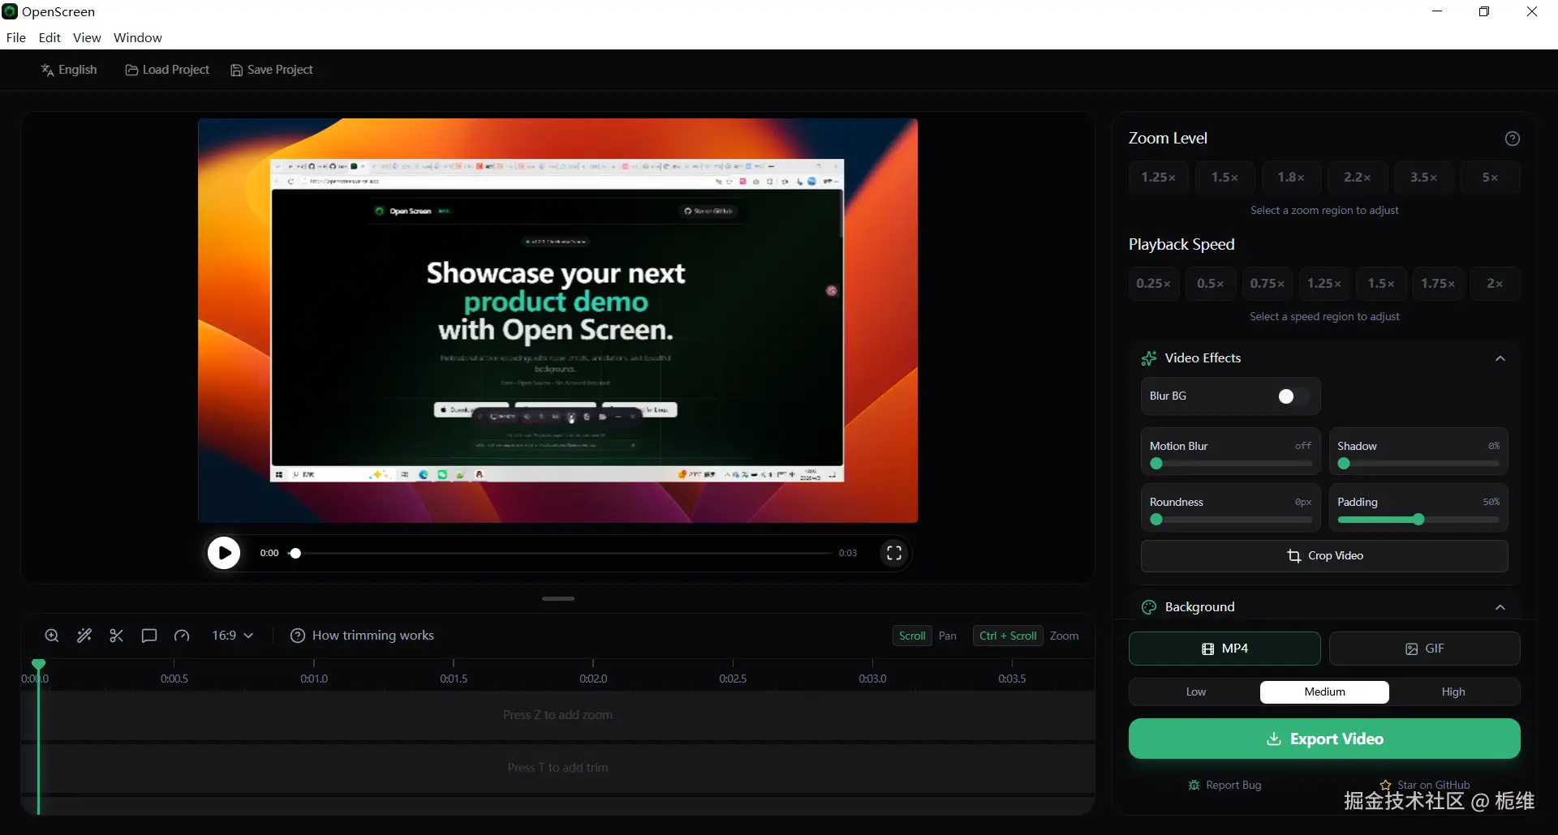Open the Window menu
This screenshot has height=835, width=1558.
point(138,37)
